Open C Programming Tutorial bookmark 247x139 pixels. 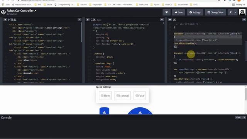point(64,5)
